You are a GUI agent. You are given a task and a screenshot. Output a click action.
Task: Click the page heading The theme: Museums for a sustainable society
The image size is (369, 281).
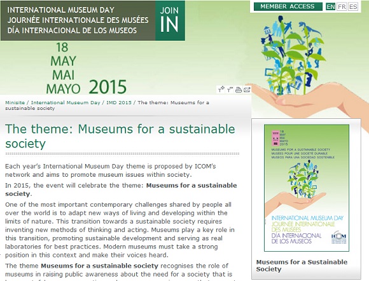pos(120,136)
